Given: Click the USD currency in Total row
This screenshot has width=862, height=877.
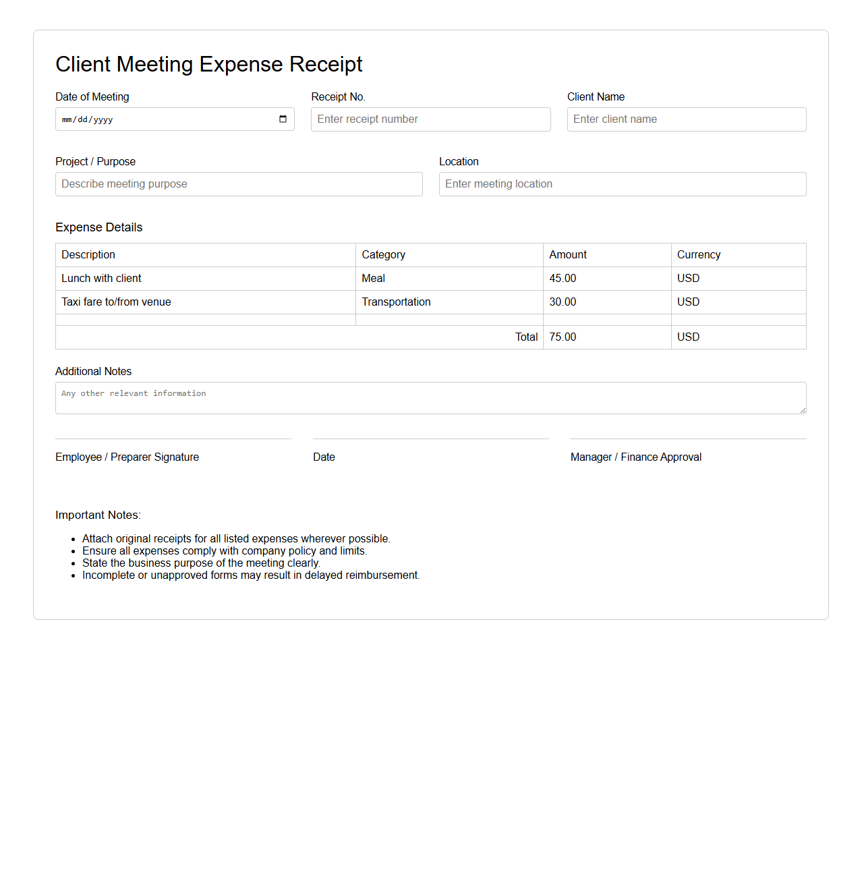Looking at the screenshot, I should [x=738, y=337].
